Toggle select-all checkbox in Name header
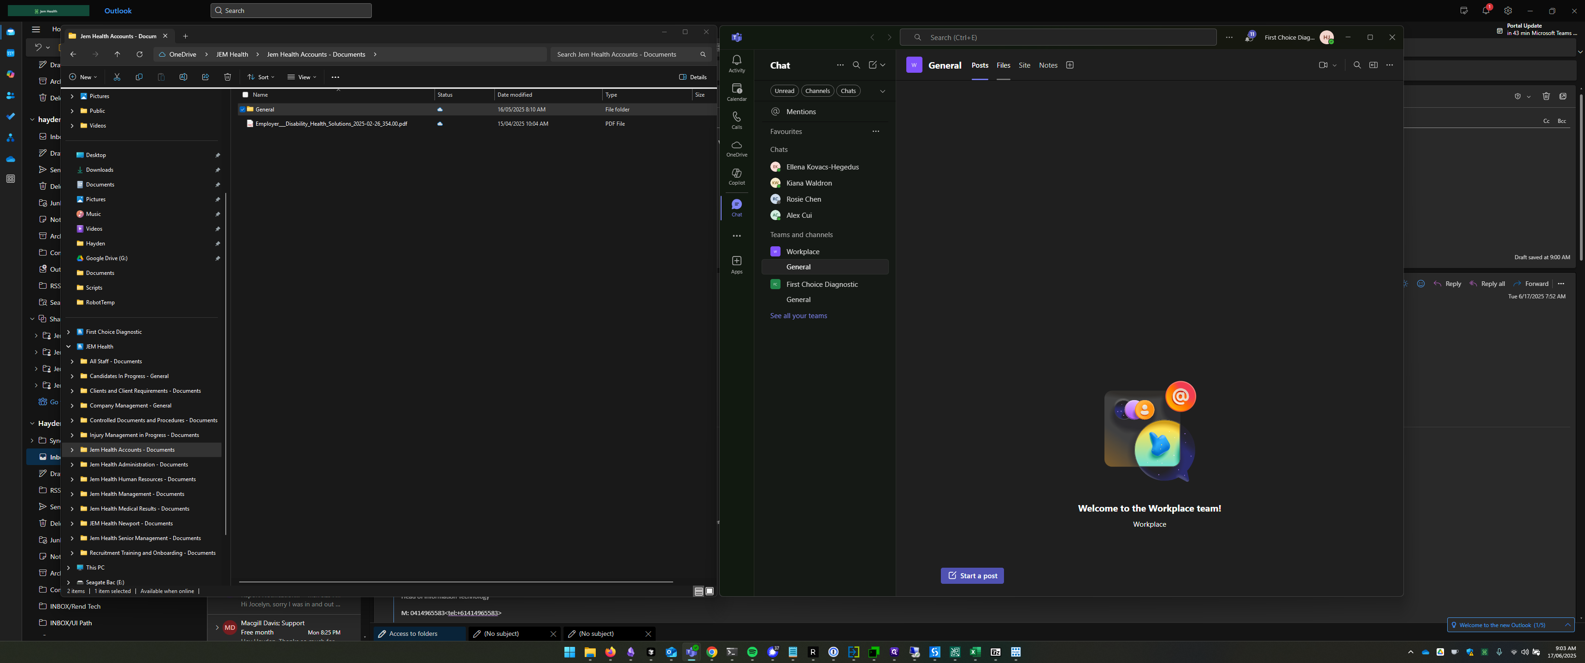The image size is (1585, 663). pos(246,95)
